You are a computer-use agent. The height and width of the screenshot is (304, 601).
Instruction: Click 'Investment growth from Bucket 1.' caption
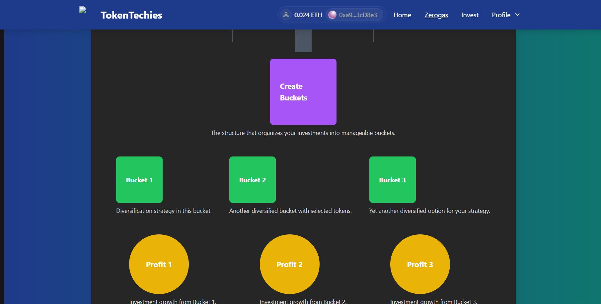click(173, 301)
